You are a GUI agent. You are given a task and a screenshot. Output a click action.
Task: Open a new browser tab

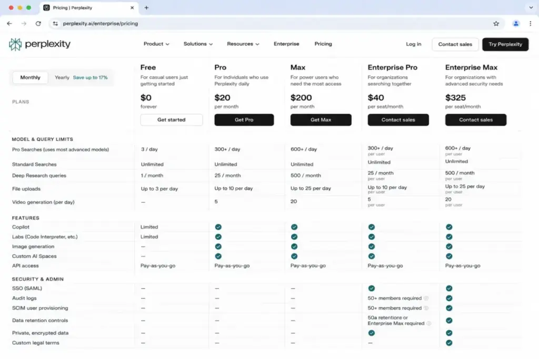point(146,7)
